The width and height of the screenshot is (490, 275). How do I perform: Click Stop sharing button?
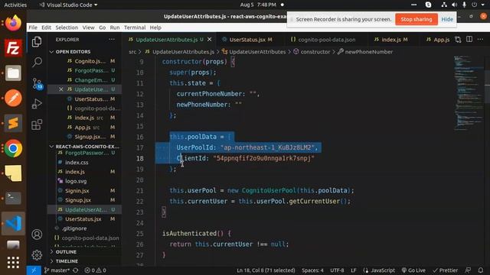coord(416,19)
